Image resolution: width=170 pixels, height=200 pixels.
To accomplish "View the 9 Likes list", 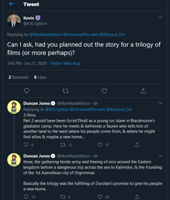I will [40, 77].
